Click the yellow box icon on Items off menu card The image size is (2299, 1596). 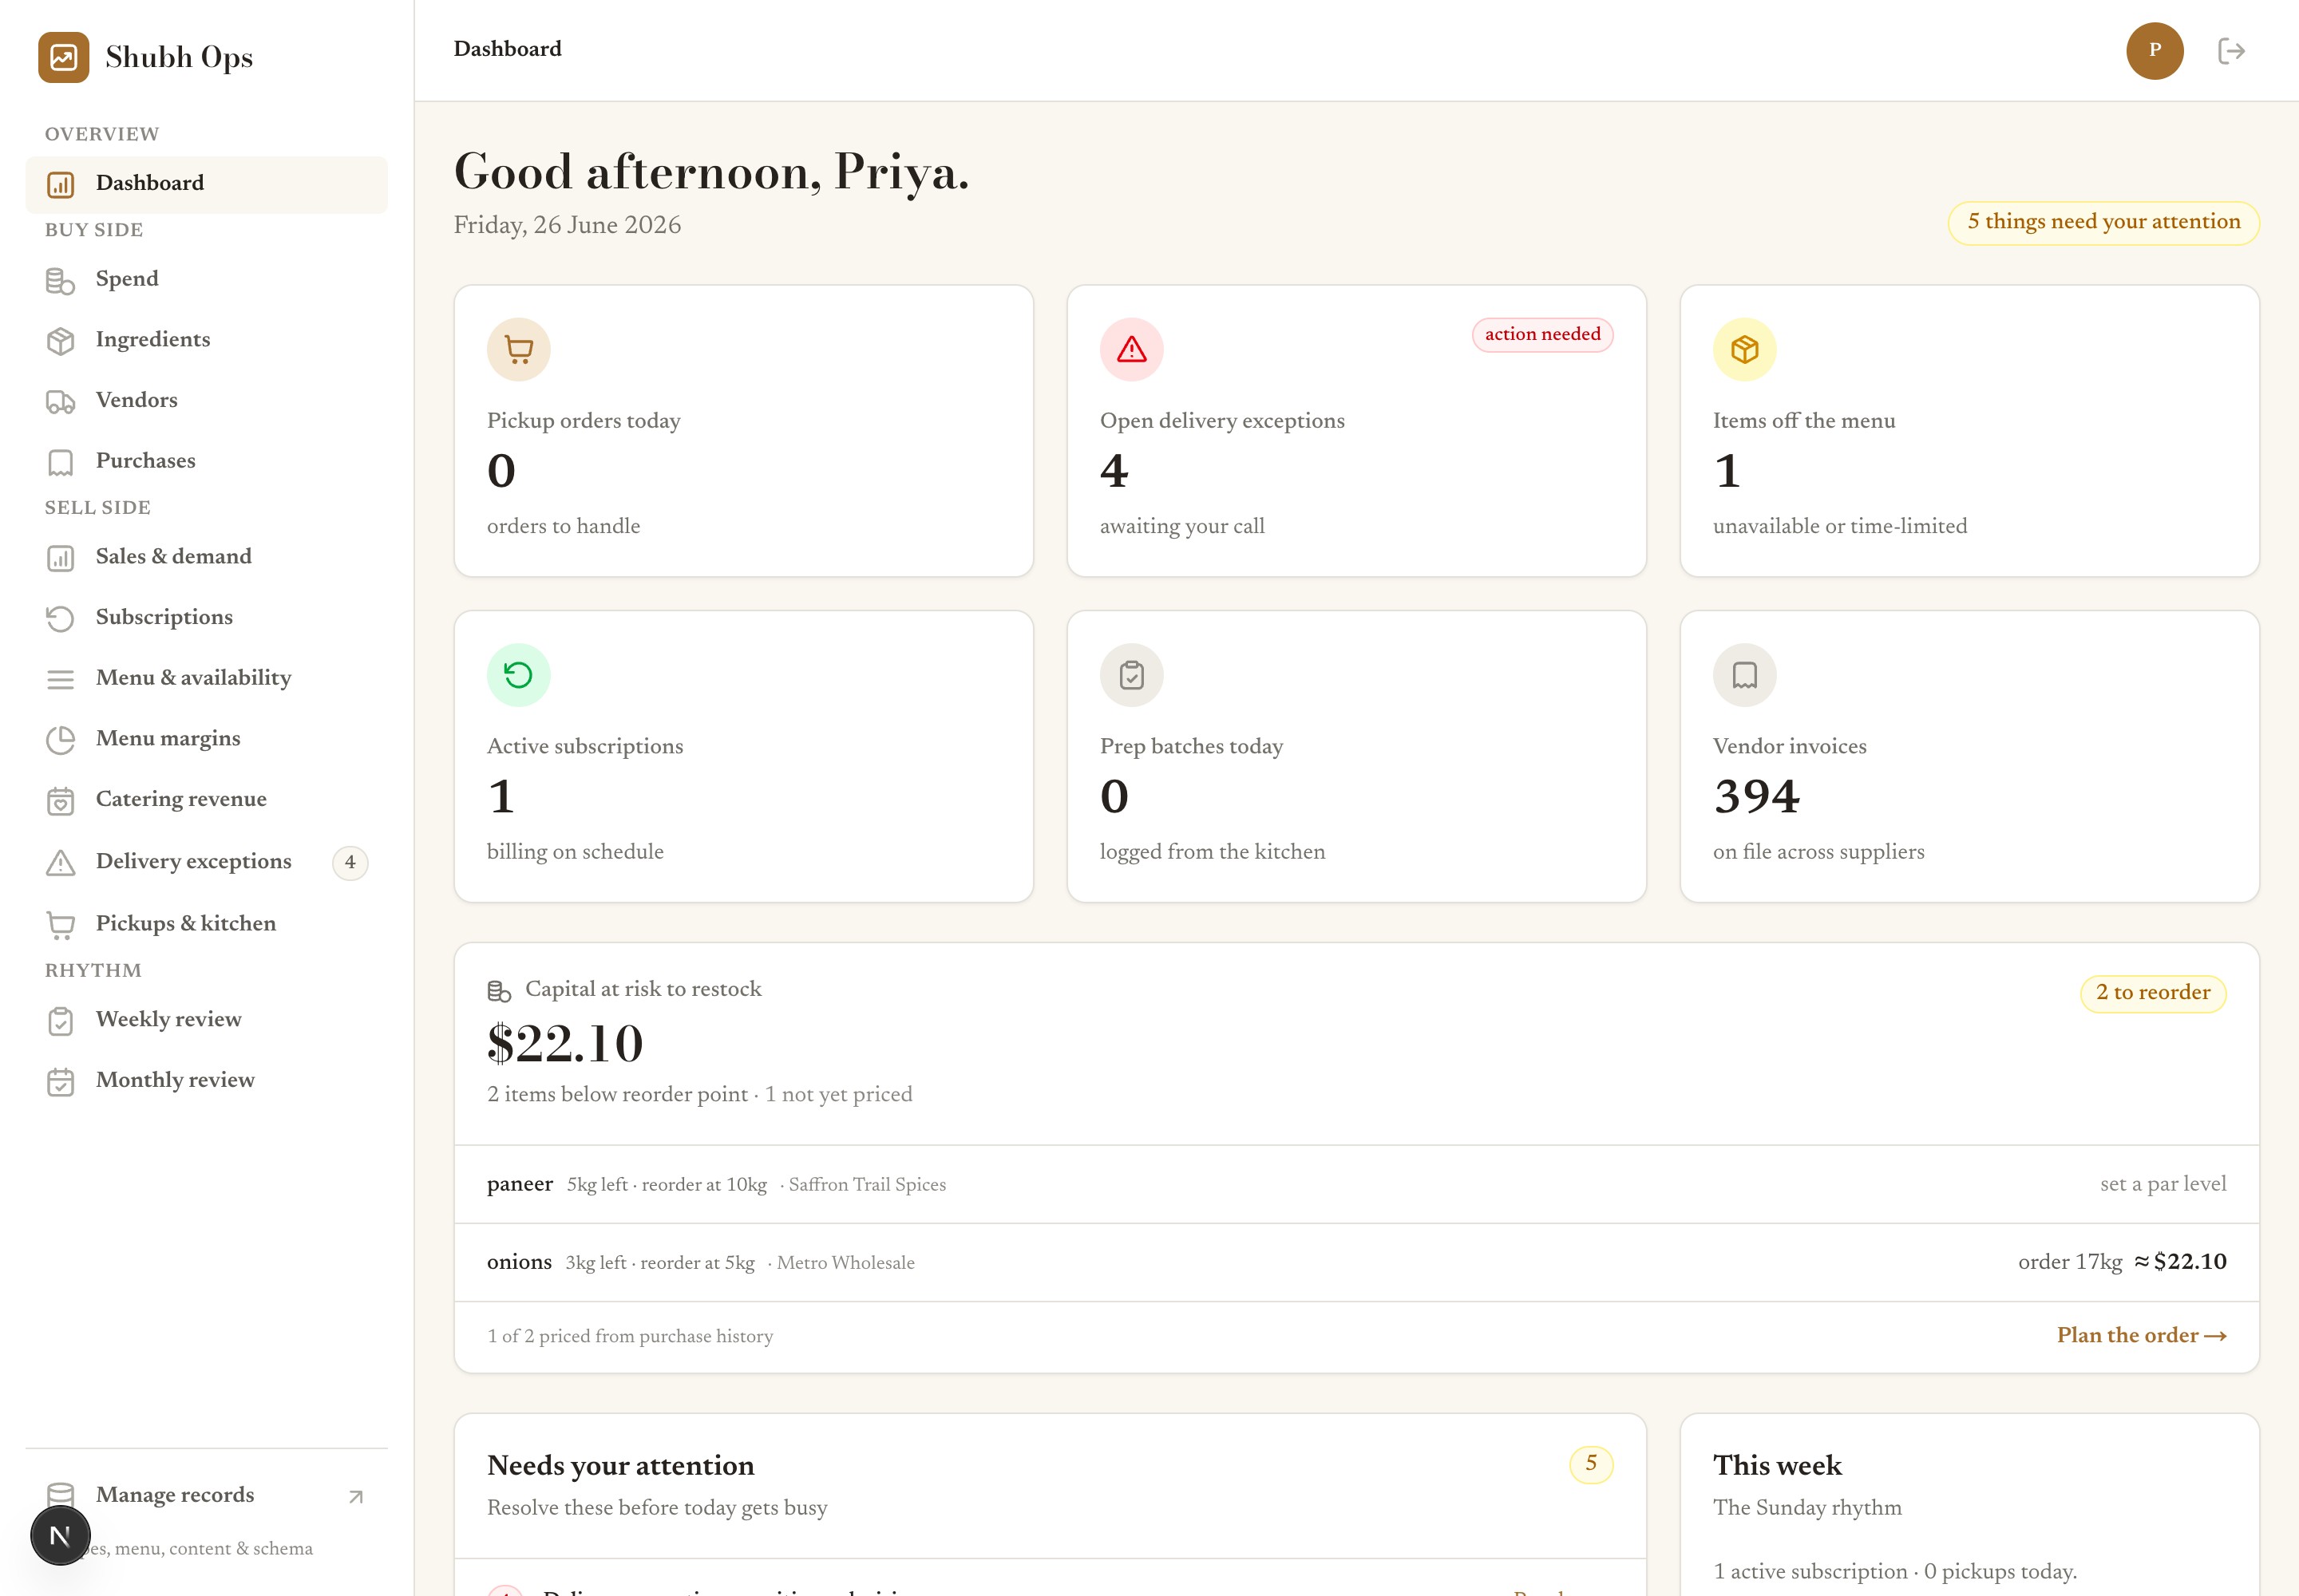(x=1743, y=349)
